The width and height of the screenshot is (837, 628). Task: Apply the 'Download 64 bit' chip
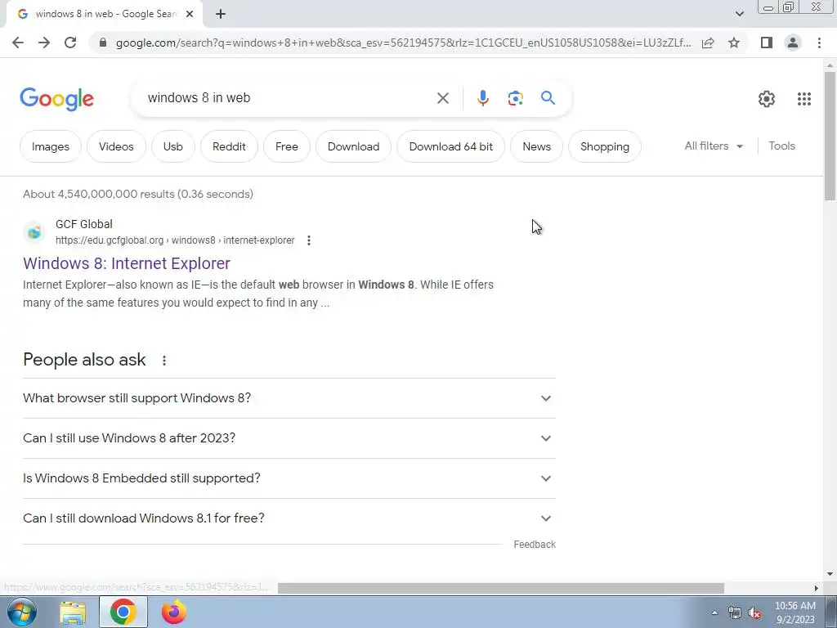click(x=450, y=146)
